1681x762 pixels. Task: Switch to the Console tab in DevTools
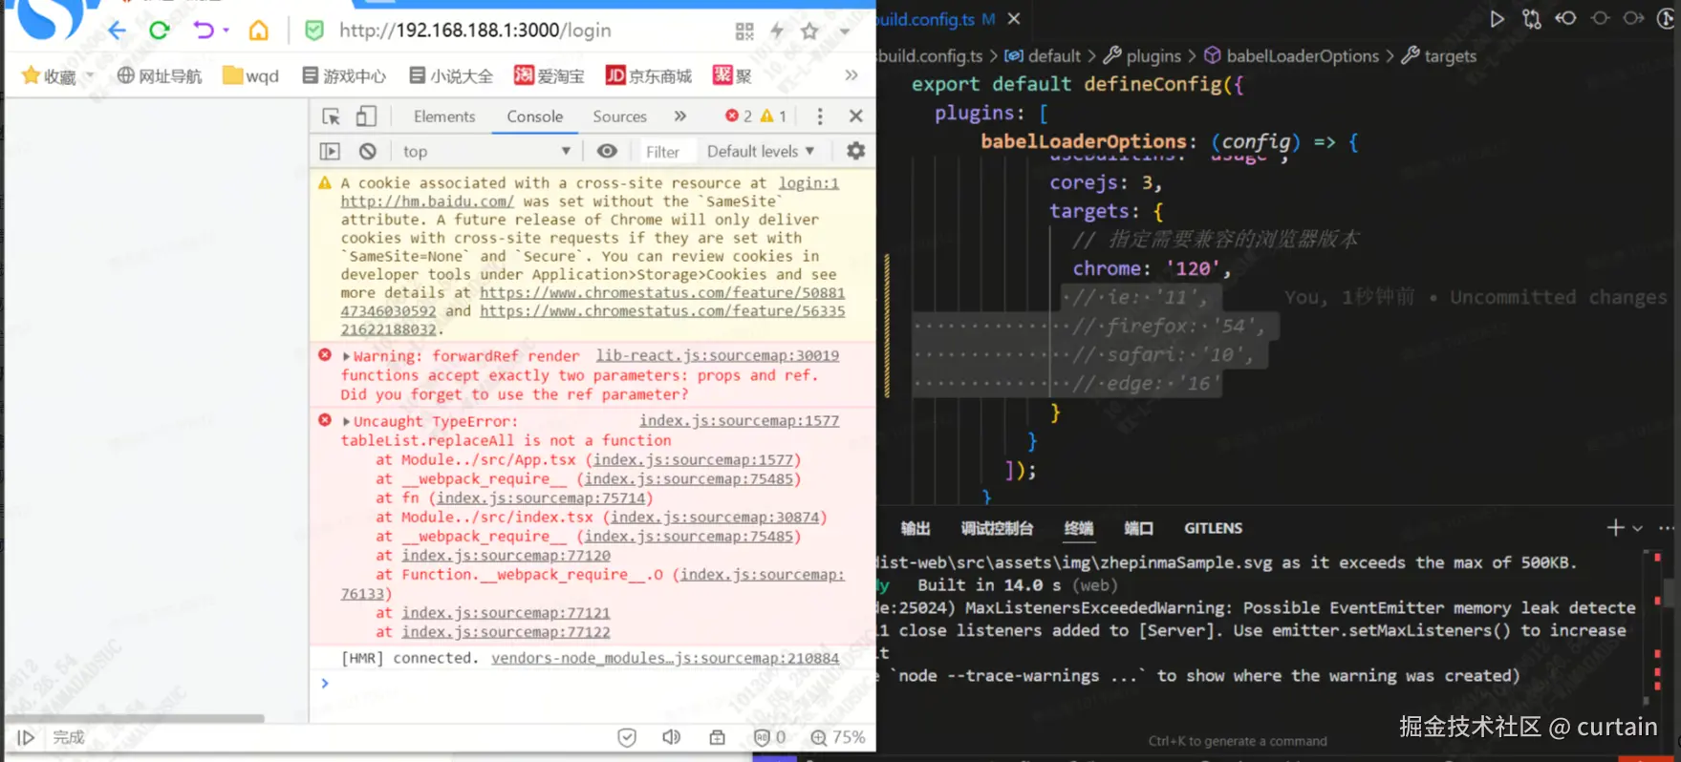click(x=535, y=116)
